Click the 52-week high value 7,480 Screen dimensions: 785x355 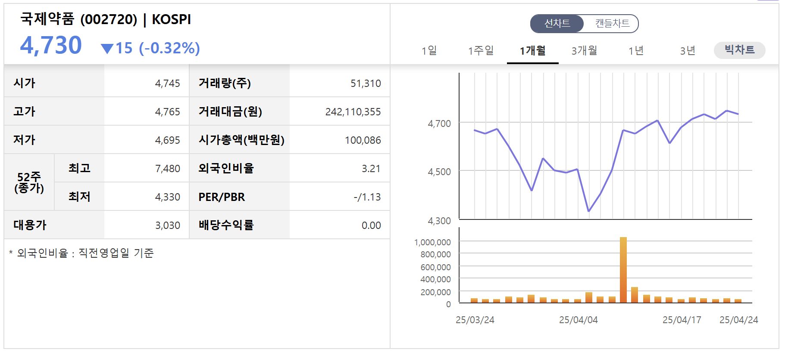(168, 169)
